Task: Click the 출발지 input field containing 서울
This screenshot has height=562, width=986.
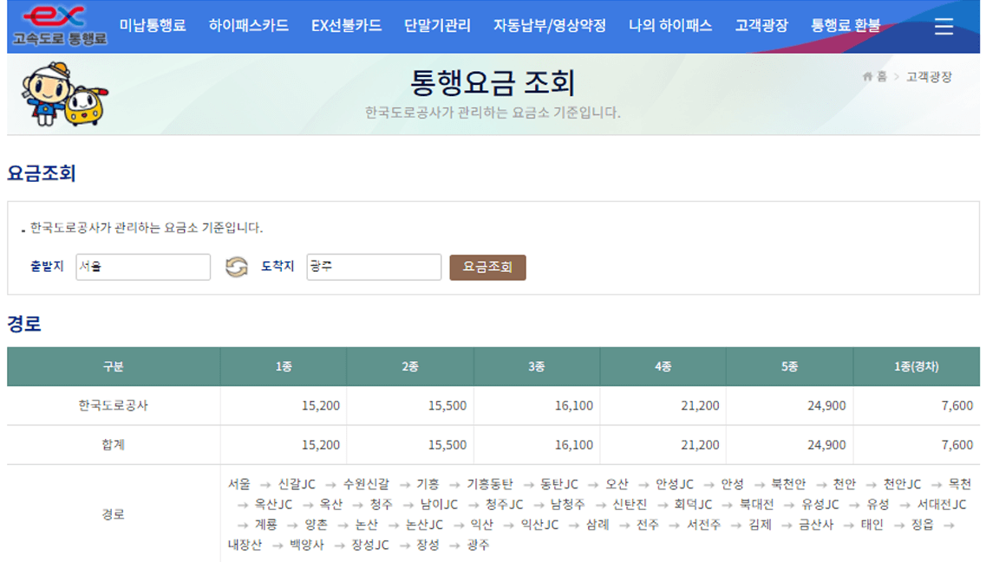Action: 143,267
